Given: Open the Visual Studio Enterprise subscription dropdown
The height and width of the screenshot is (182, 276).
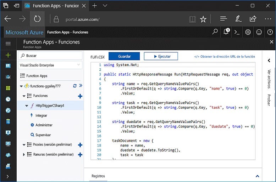Looking at the screenshot, I should click(x=50, y=65).
